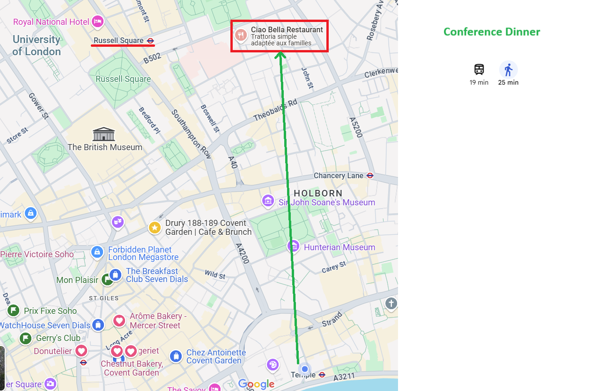This screenshot has width=590, height=391.
Task: Open the Royal National Hotel marker
Action: (x=98, y=22)
